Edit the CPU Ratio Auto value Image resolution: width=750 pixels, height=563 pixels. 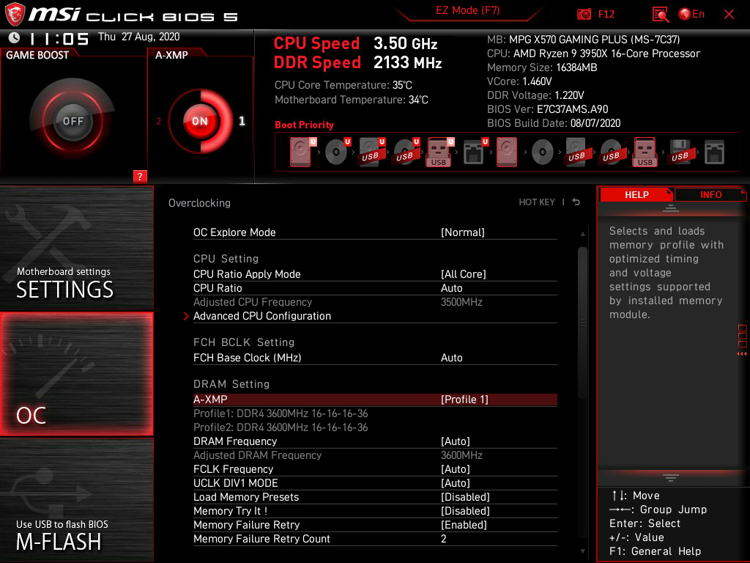pos(451,287)
